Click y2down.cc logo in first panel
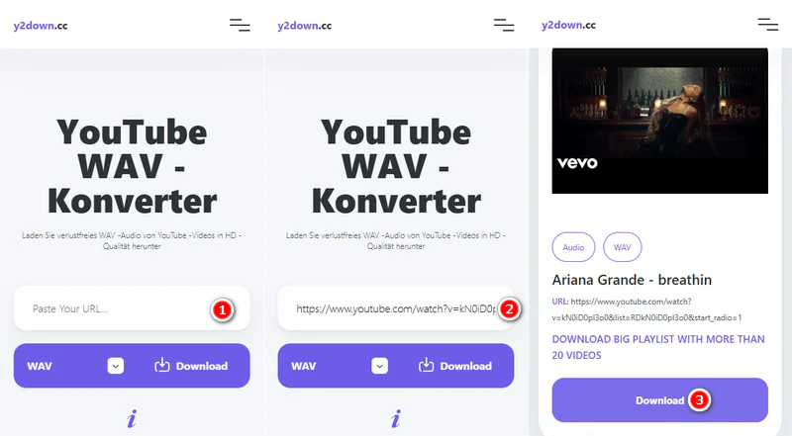This screenshot has height=436, width=792. [41, 26]
